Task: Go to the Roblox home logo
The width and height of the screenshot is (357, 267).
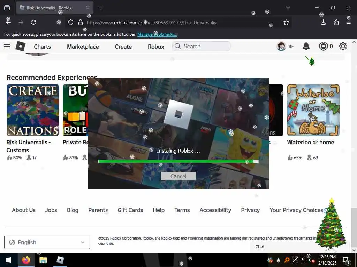Action: pos(20,46)
